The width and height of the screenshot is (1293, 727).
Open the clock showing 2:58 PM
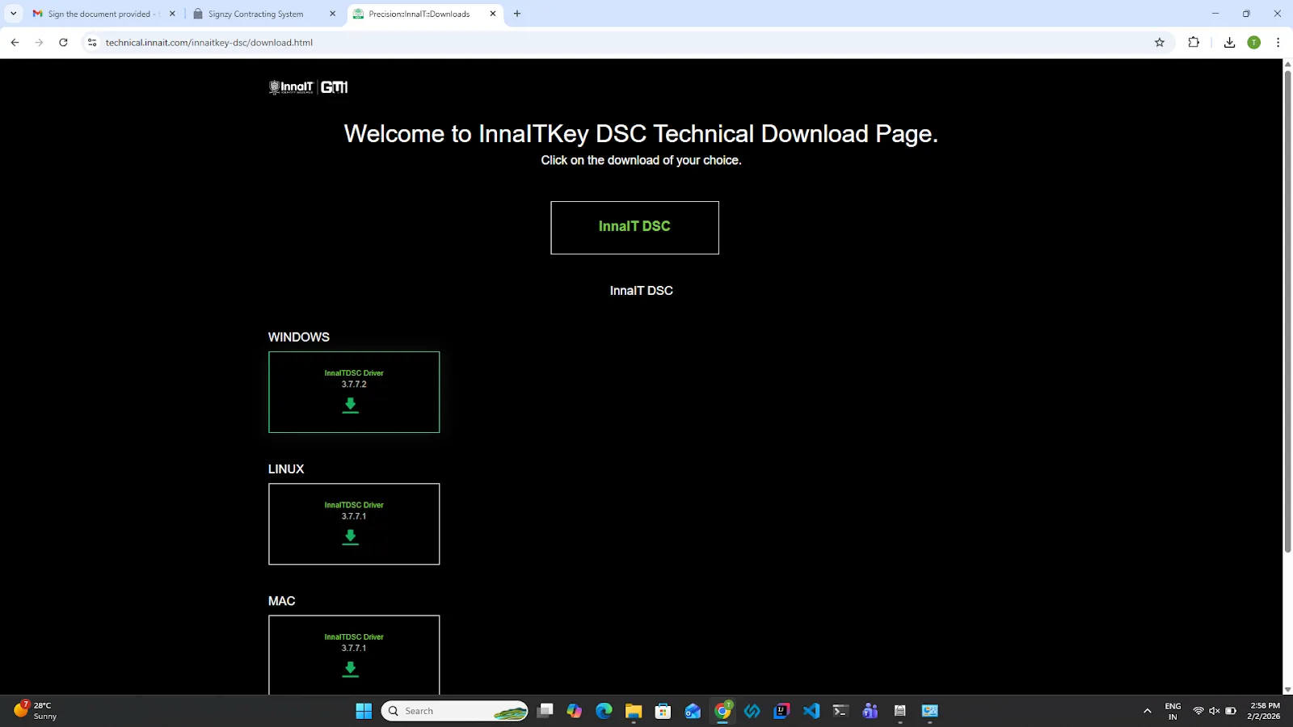tap(1264, 711)
